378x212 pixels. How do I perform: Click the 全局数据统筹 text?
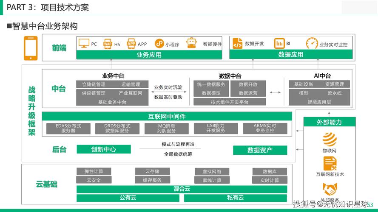(178, 154)
